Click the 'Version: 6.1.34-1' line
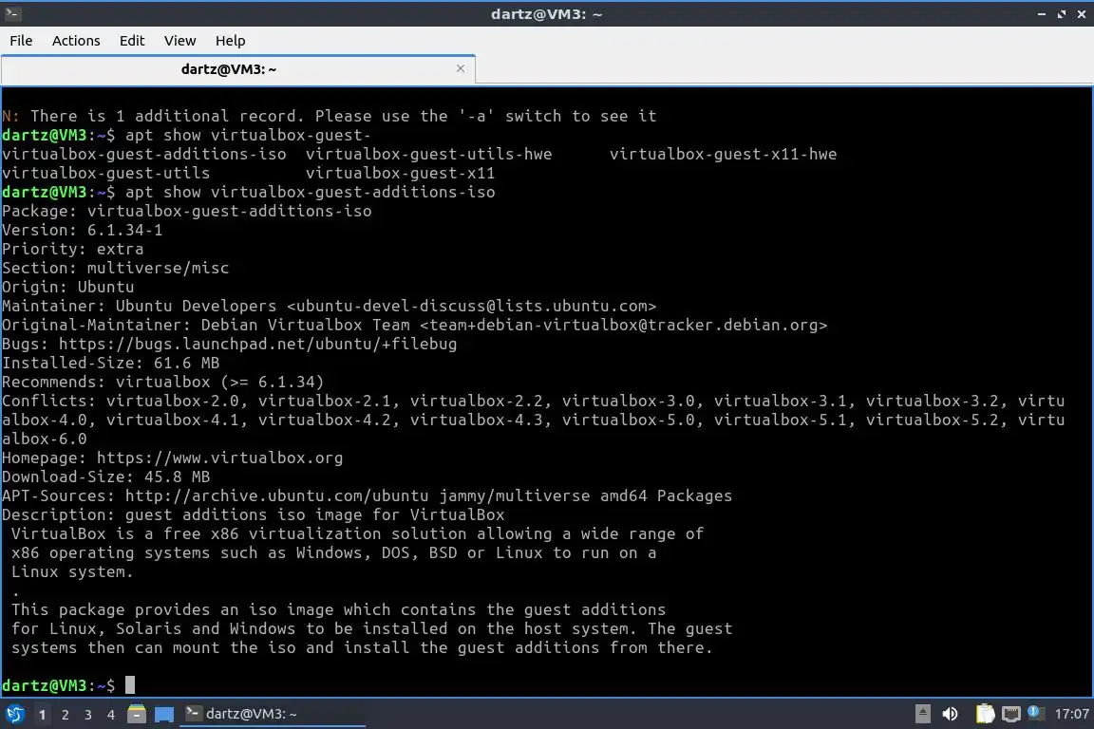Image resolution: width=1094 pixels, height=729 pixels. coord(83,231)
